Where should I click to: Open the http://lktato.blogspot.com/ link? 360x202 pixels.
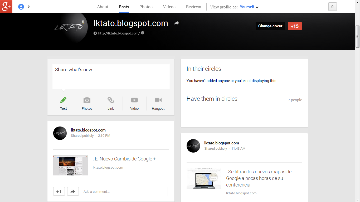[119, 33]
